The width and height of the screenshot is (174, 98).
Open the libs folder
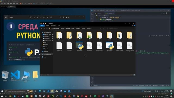pyautogui.click(x=100, y=36)
